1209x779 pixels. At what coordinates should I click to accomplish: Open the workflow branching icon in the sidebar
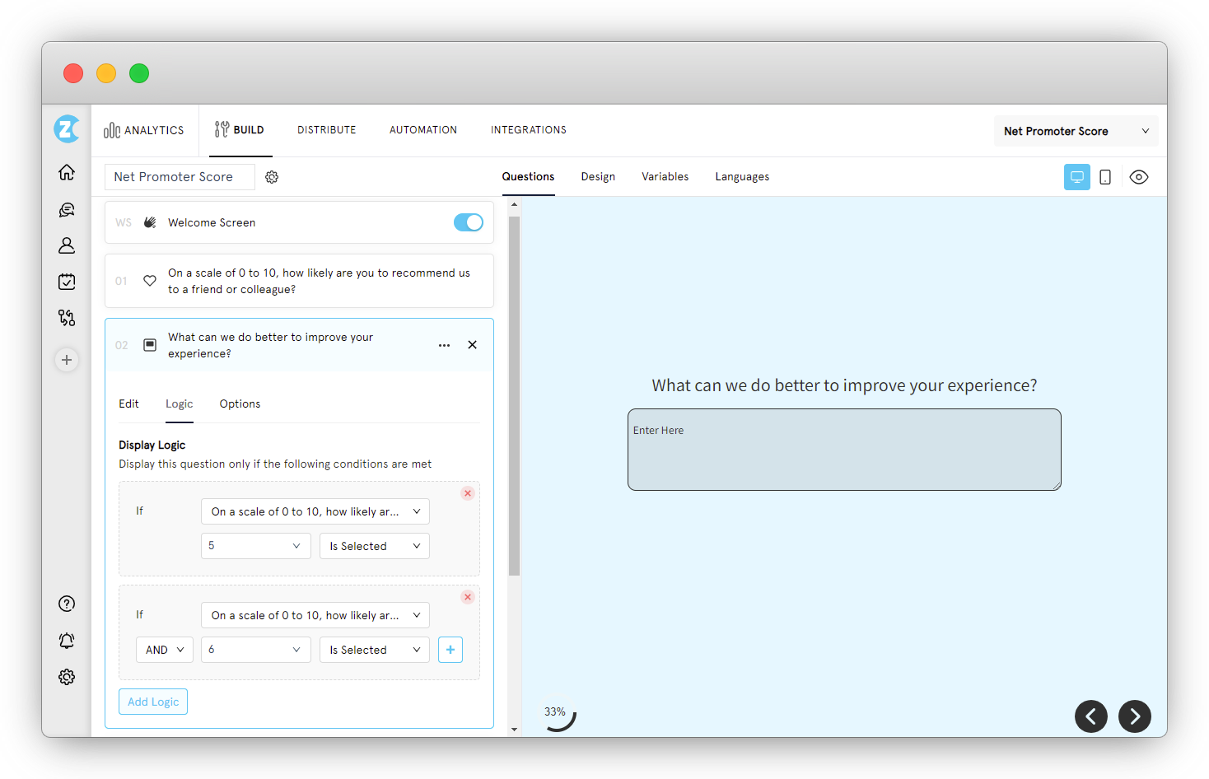(x=66, y=317)
